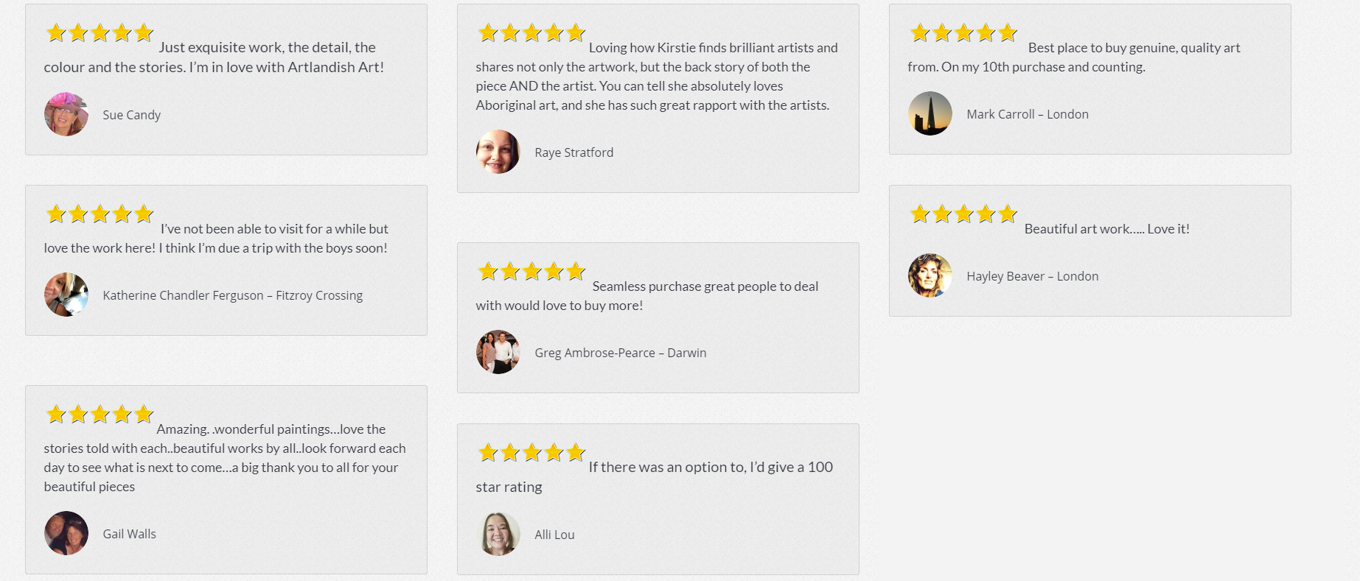The image size is (1360, 581).
Task: Click the stars on Raye Stratford's review
Action: coord(531,32)
